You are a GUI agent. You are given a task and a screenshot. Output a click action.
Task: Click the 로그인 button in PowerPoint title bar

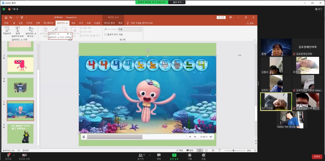pos(221,17)
